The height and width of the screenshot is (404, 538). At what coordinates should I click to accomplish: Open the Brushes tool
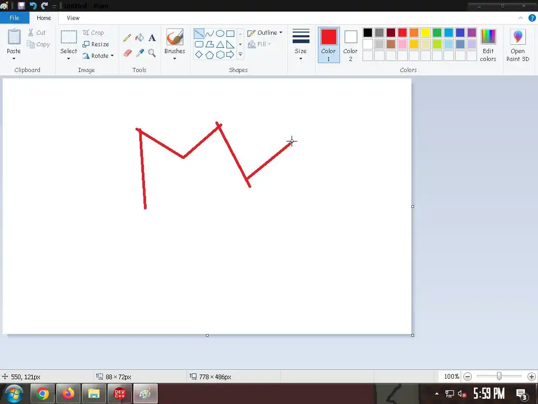click(174, 37)
